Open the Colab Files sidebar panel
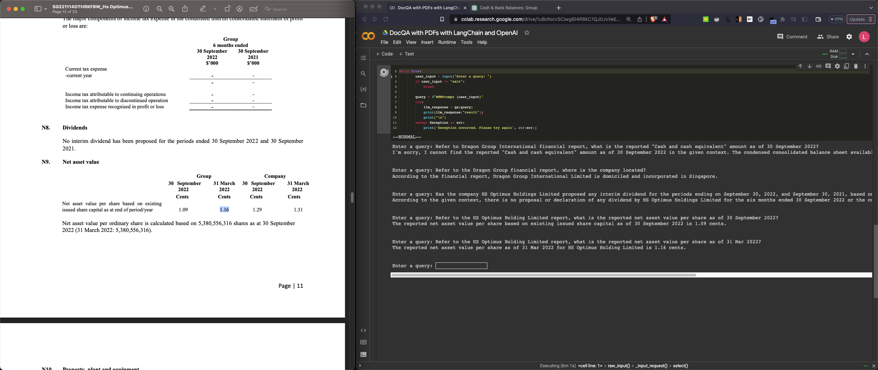Image resolution: width=878 pixels, height=370 pixels. click(363, 105)
